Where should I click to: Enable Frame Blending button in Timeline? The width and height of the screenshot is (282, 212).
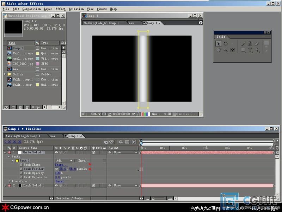(127, 142)
